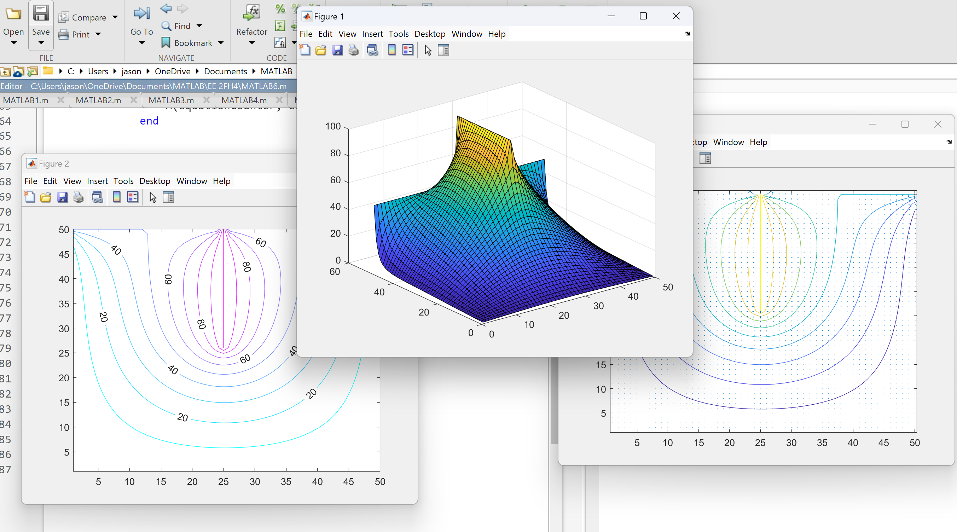Screen dimensions: 957x532
Task: Switch to the MATLAB3.m editor tab
Action: 171,100
